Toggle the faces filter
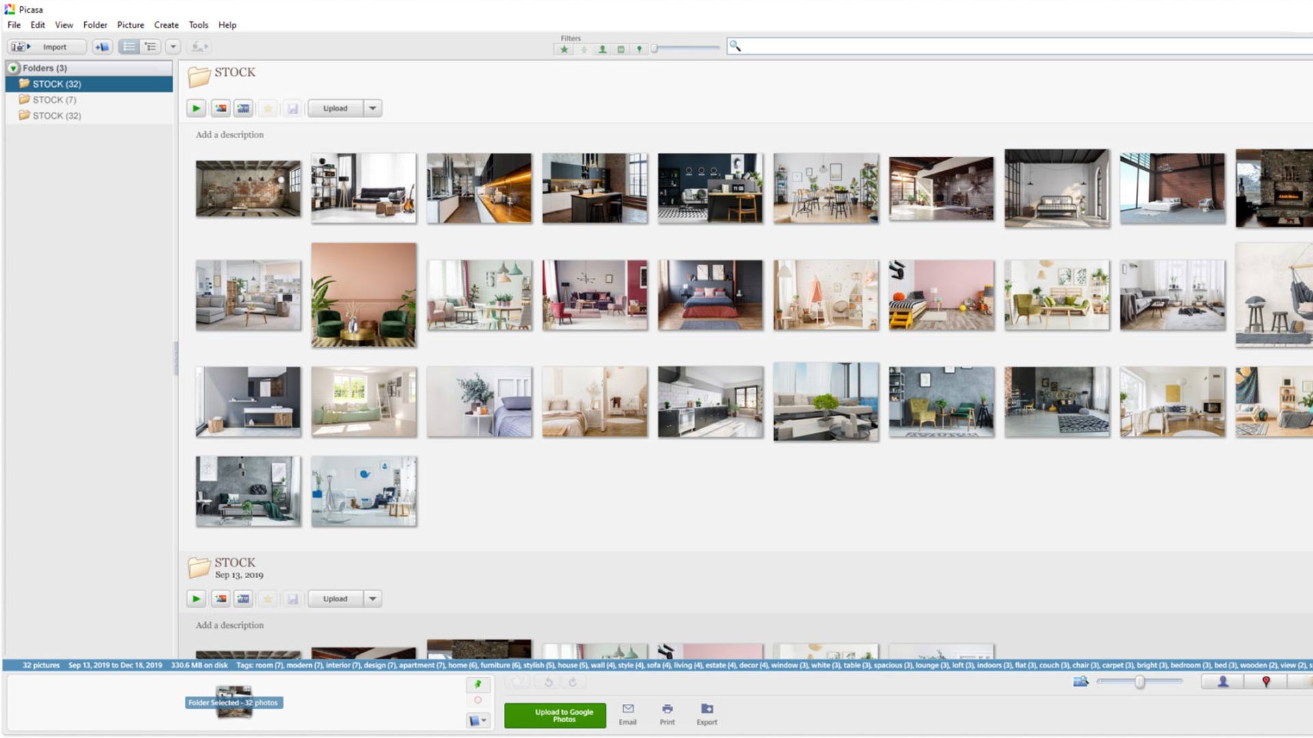Viewport: 1313px width, 738px height. click(602, 49)
